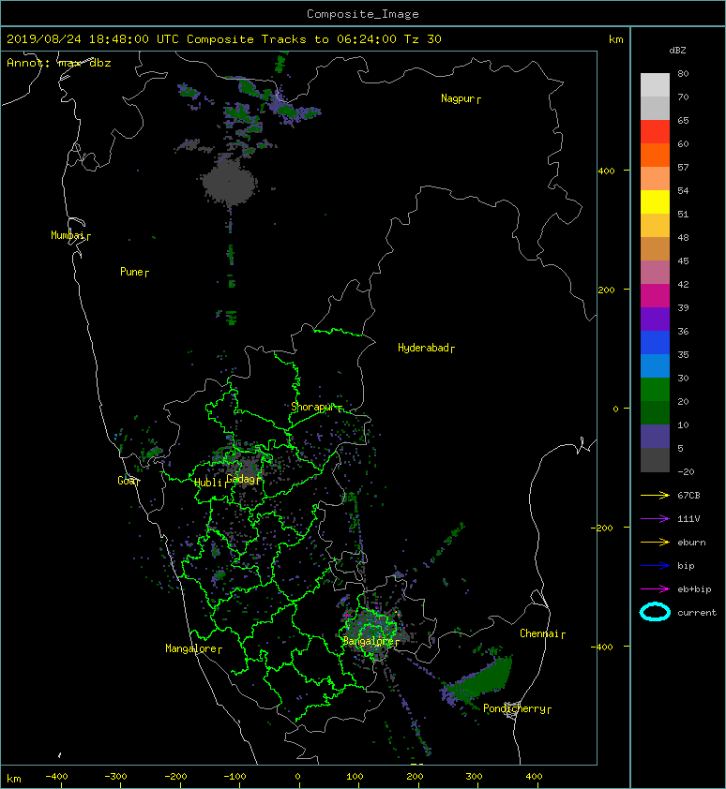Viewport: 726px width, 789px height.
Task: Click the 111V purple arrow legend icon
Action: point(655,519)
